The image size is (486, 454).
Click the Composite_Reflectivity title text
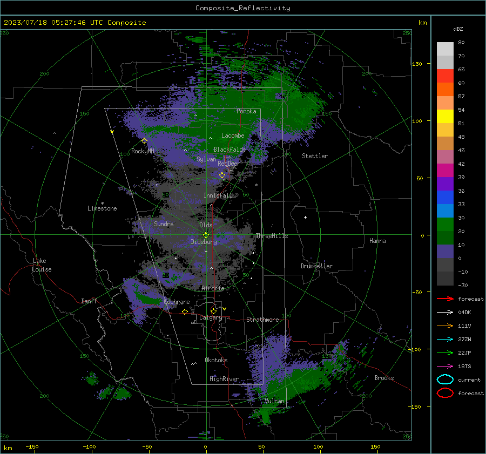pyautogui.click(x=243, y=8)
